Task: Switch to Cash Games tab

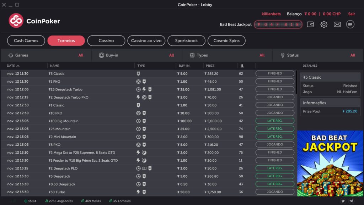Action: tap(26, 41)
